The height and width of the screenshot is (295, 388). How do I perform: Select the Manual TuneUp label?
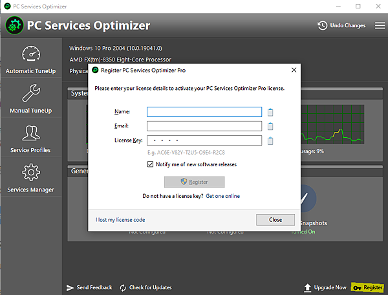[30, 111]
